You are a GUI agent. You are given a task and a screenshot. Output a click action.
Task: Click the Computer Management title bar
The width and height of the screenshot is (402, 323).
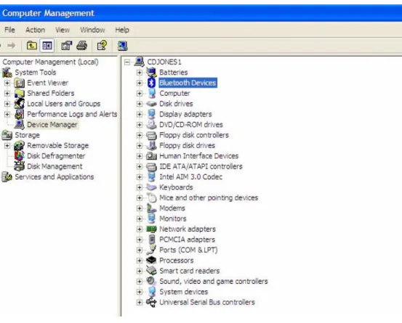coord(201,13)
